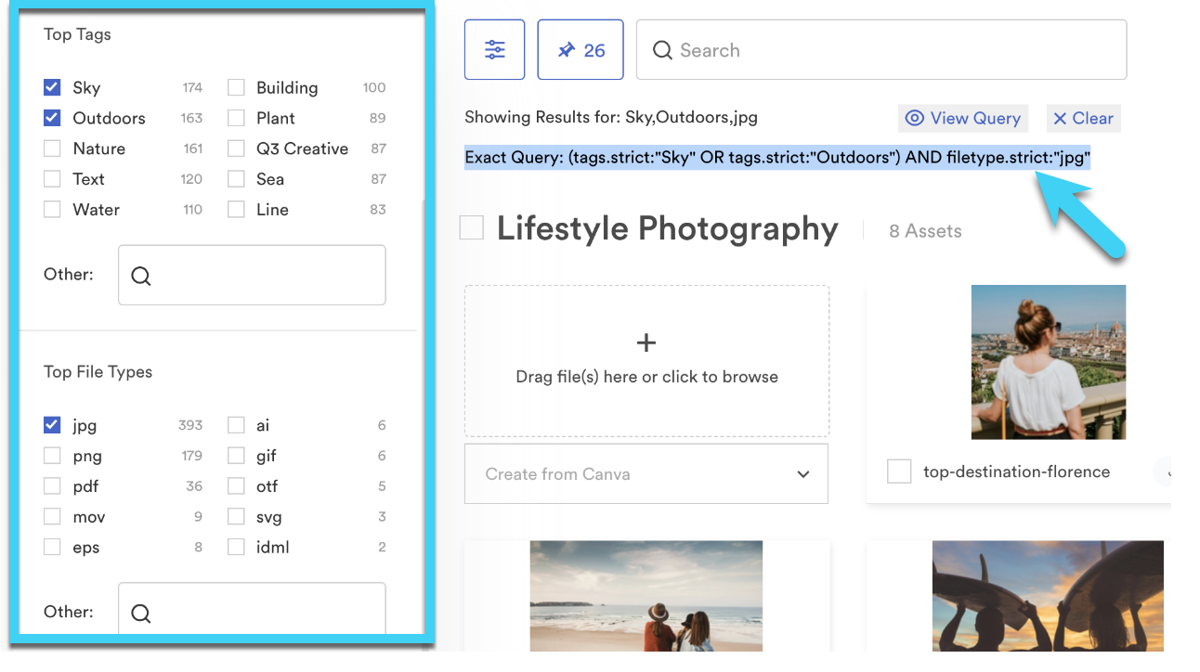Check the Nature tag checkbox
This screenshot has height=672, width=1200.
[52, 149]
